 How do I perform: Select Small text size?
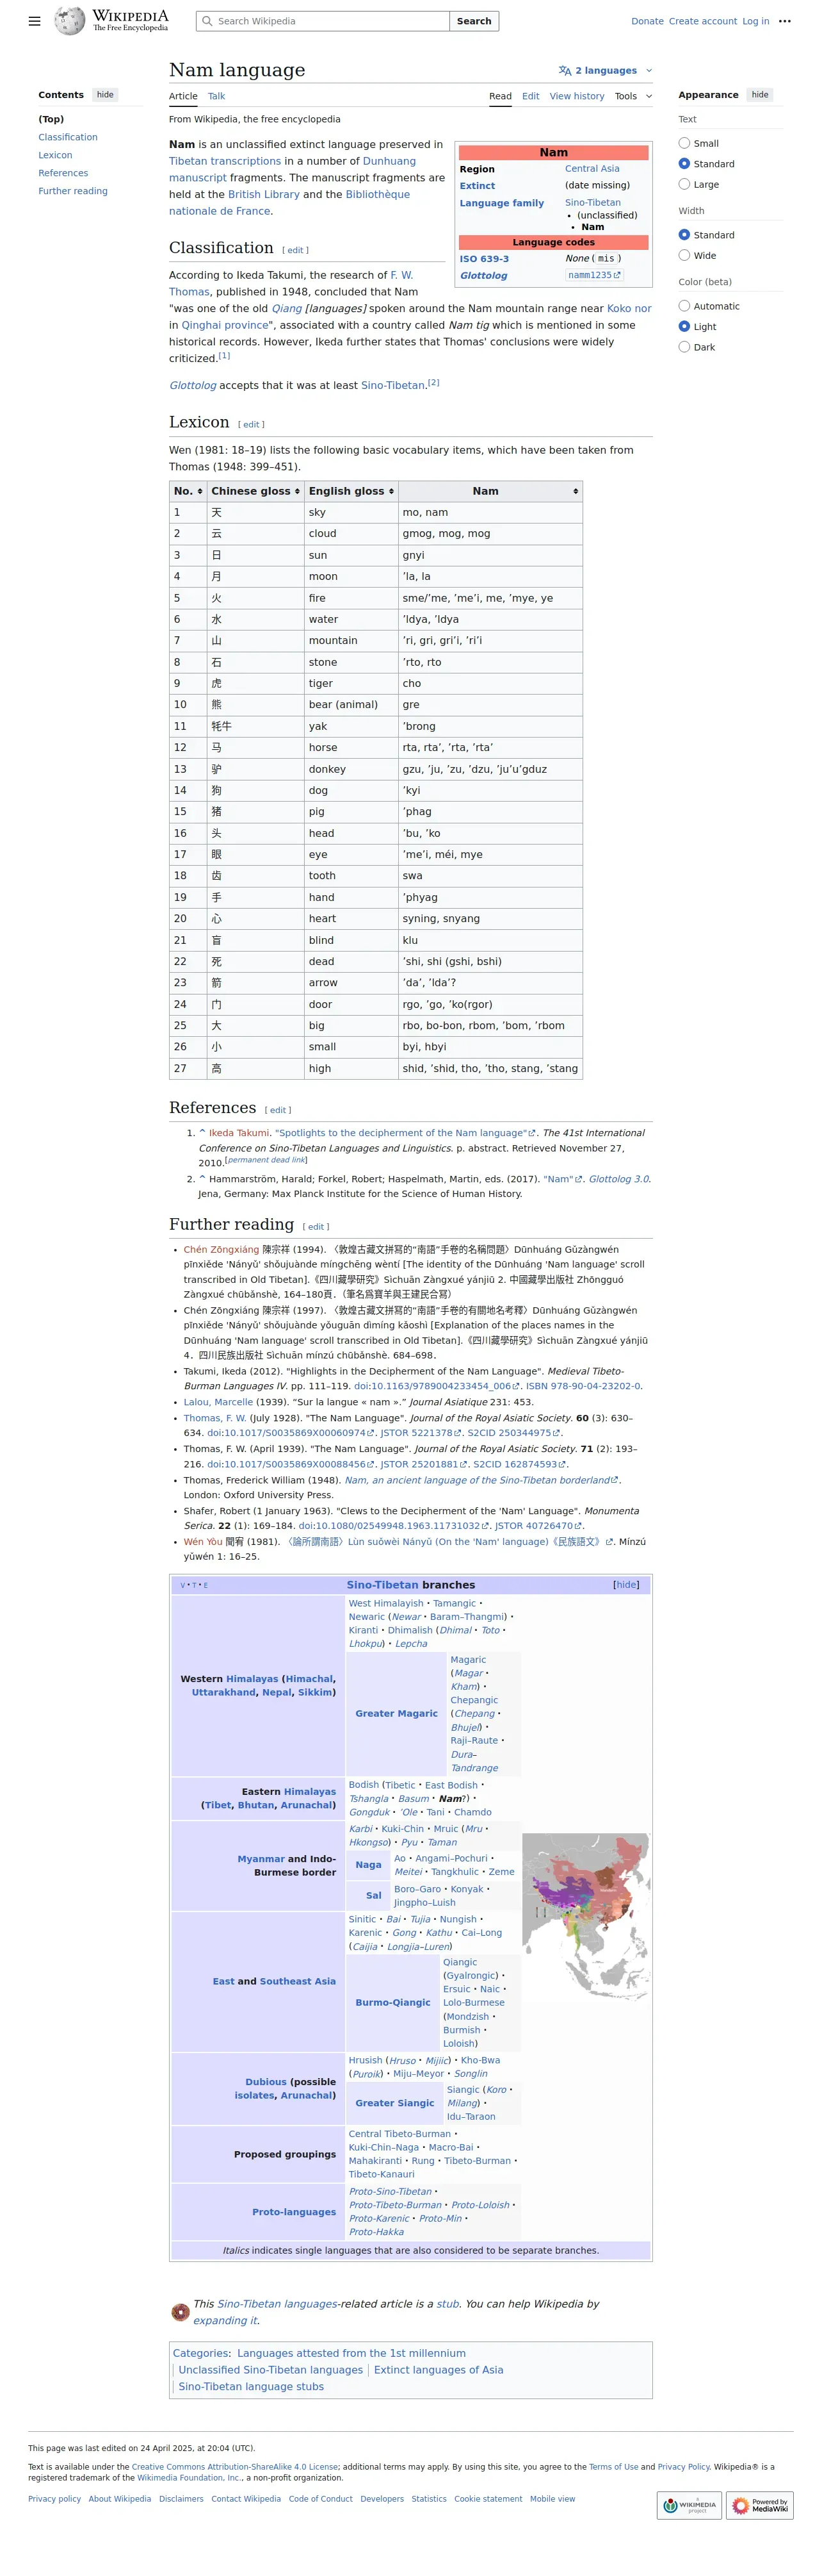[684, 143]
